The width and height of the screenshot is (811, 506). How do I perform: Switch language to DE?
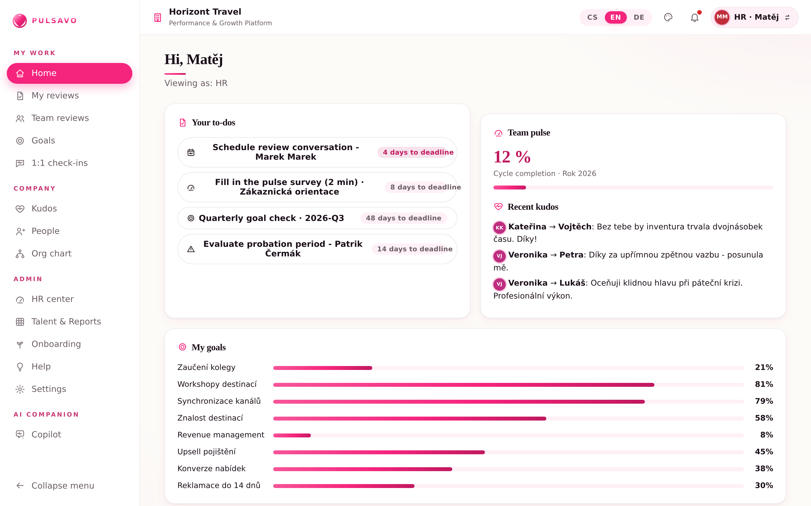(x=639, y=17)
